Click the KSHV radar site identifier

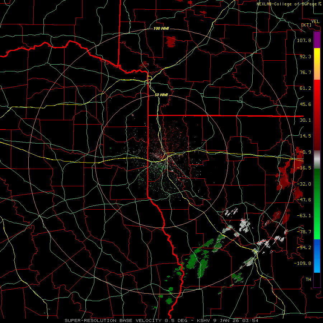click(x=203, y=320)
